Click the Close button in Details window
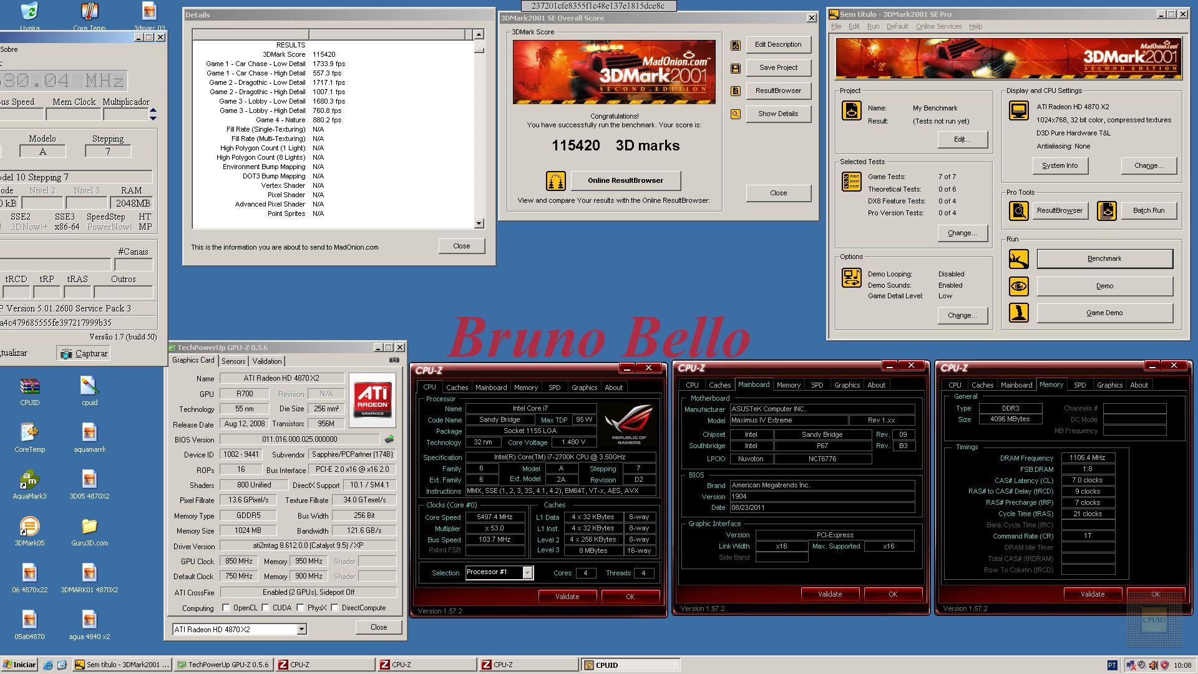Viewport: 1198px width, 674px height. (461, 246)
